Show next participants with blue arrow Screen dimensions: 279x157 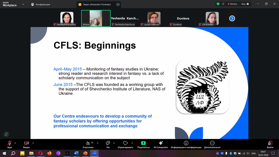[x=232, y=19]
